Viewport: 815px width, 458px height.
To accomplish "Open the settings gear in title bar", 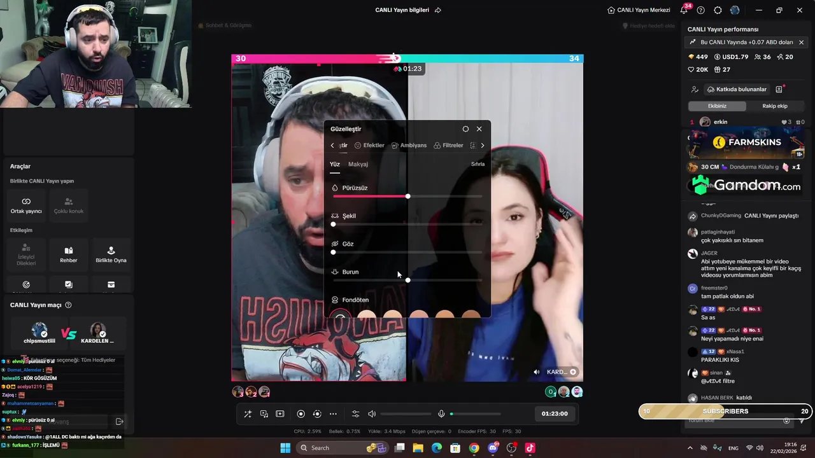I will click(x=718, y=10).
